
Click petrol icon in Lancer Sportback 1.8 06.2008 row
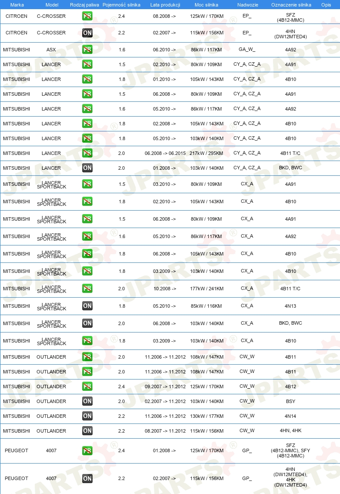point(87,254)
